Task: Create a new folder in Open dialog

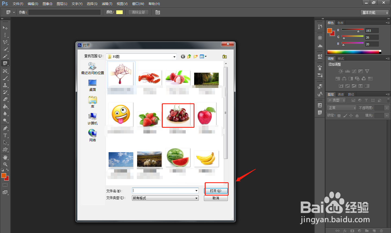Action: point(195,56)
